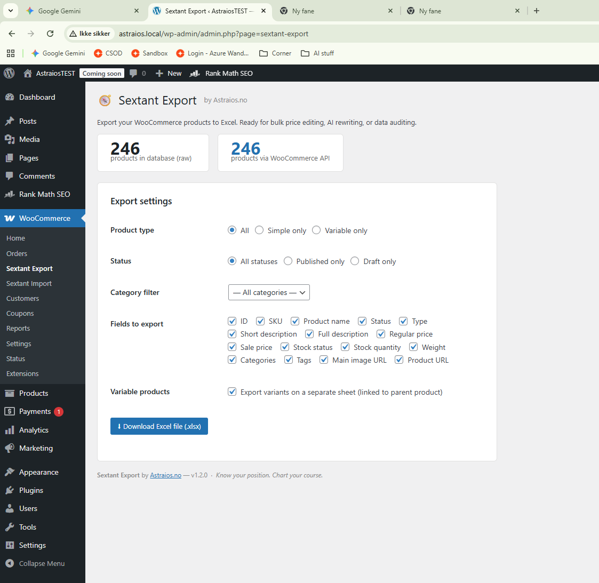Uncheck the Full description field checkbox
This screenshot has width=599, height=583.
click(309, 334)
